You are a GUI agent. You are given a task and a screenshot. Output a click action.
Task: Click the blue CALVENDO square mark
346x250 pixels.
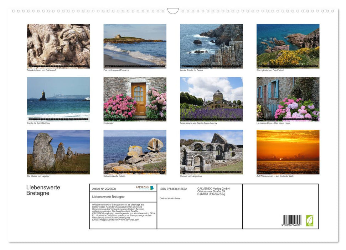(x=153, y=187)
